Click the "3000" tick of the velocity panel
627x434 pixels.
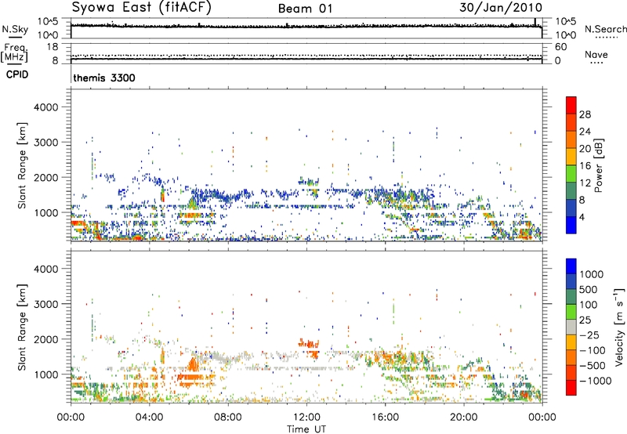(x=45, y=304)
